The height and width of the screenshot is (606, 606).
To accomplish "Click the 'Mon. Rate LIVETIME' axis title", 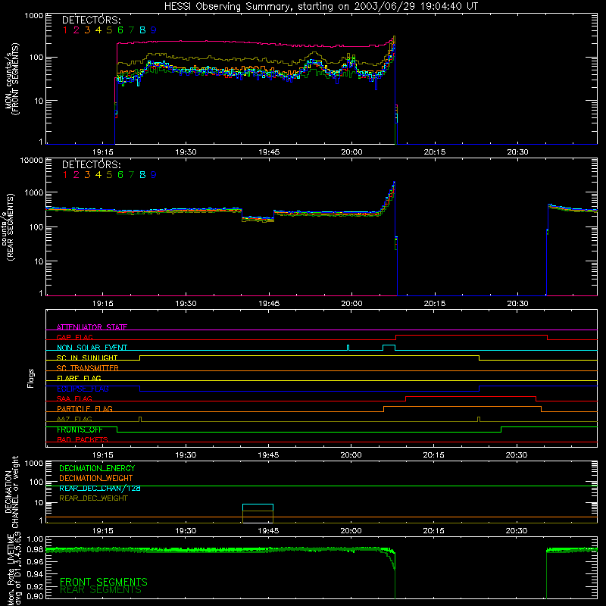I will [x=11, y=570].
